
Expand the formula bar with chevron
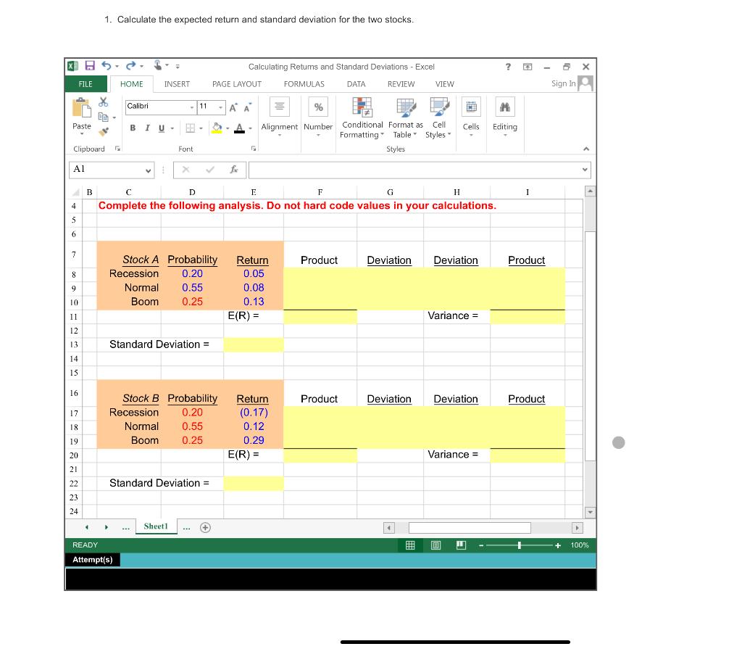click(x=585, y=170)
